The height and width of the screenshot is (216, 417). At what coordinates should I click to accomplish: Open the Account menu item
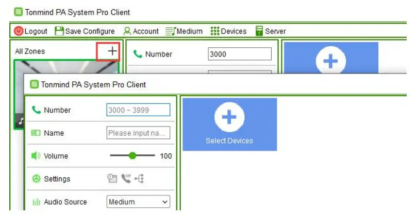[141, 31]
